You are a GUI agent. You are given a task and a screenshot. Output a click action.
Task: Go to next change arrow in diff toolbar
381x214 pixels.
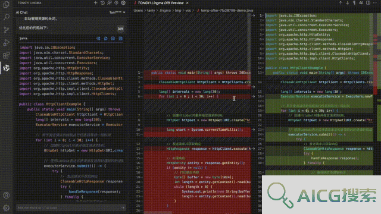click(348, 3)
